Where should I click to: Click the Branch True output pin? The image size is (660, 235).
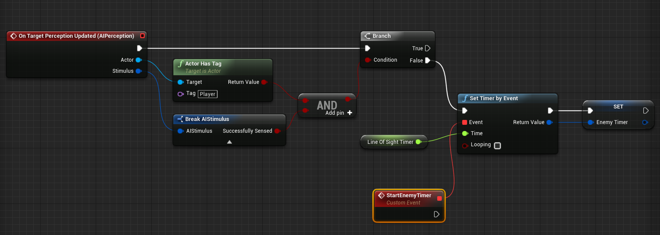[428, 48]
